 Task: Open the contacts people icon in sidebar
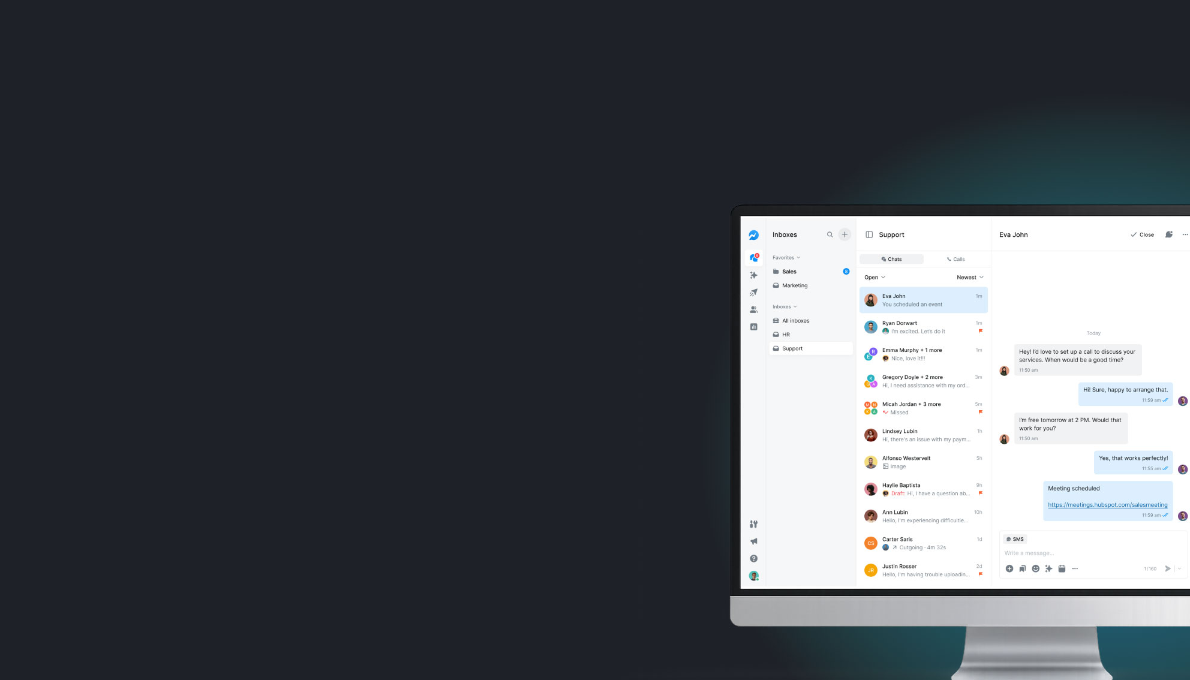coord(754,310)
